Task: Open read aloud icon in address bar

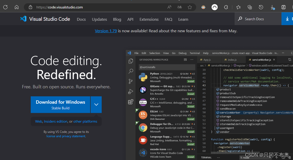Action: [169, 7]
